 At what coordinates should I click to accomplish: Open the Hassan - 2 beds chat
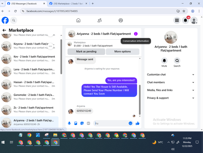coord(29,84)
